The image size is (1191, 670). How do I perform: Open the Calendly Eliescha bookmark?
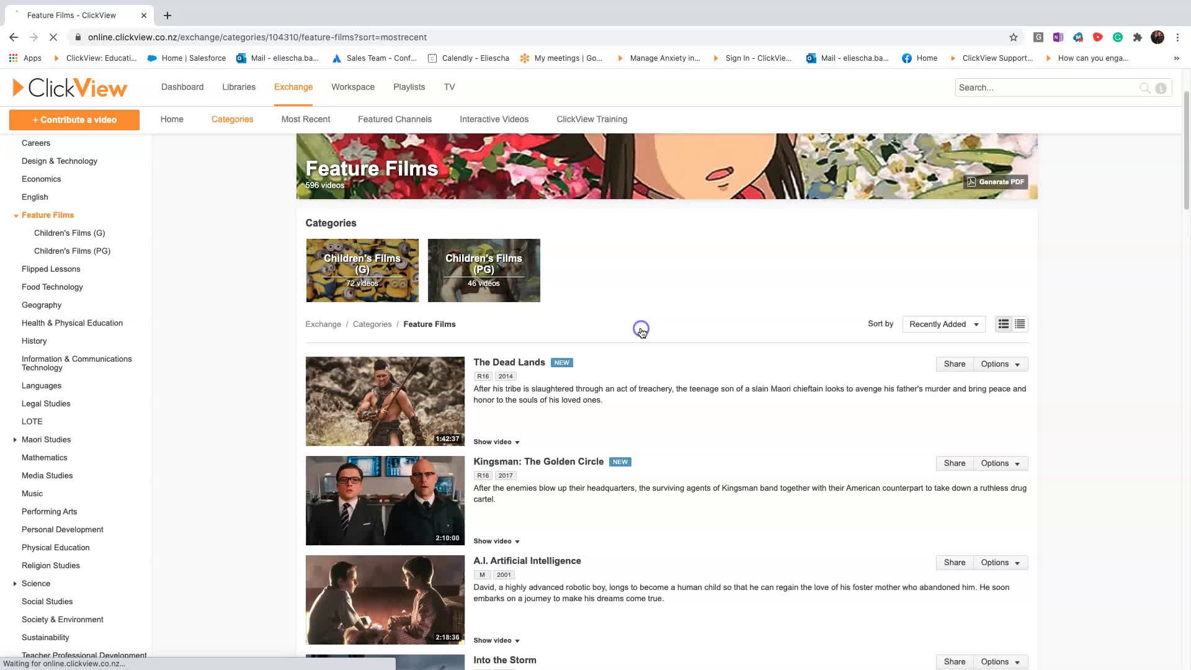tap(468, 58)
